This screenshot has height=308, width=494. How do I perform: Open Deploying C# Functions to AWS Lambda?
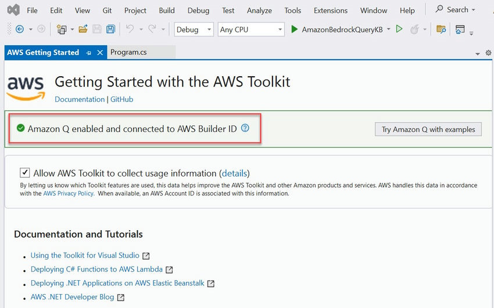pyautogui.click(x=96, y=269)
